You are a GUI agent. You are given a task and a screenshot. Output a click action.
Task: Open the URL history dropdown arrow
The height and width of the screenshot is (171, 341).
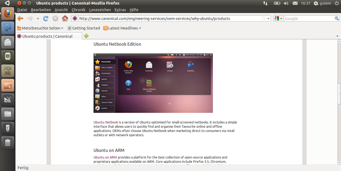click(268, 19)
